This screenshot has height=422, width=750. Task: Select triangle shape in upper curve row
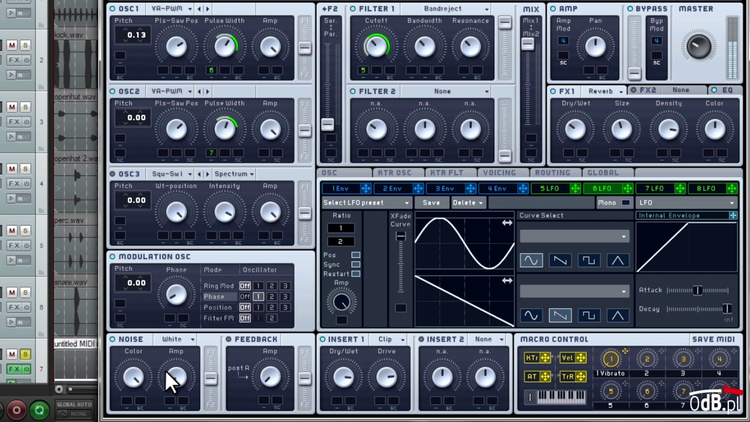617,260
